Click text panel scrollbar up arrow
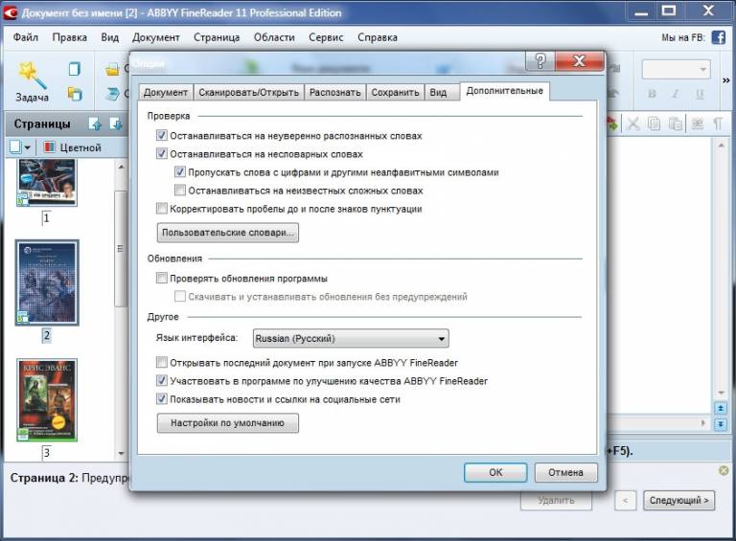 pyautogui.click(x=721, y=146)
